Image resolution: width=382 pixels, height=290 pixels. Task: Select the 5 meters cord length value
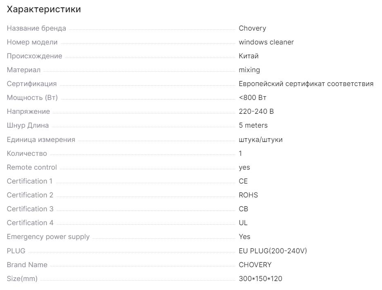[253, 125]
